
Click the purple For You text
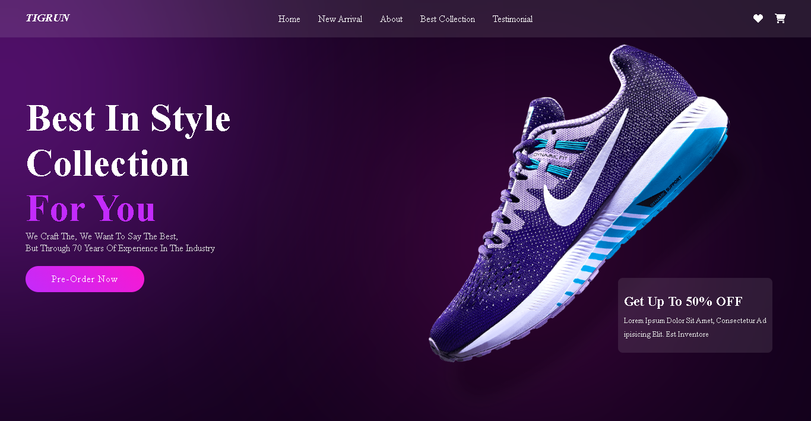click(91, 208)
